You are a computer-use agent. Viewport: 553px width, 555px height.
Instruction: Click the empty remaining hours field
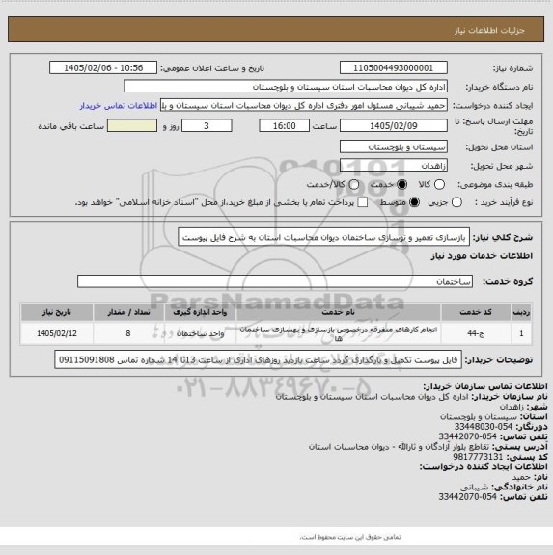pyautogui.click(x=132, y=126)
